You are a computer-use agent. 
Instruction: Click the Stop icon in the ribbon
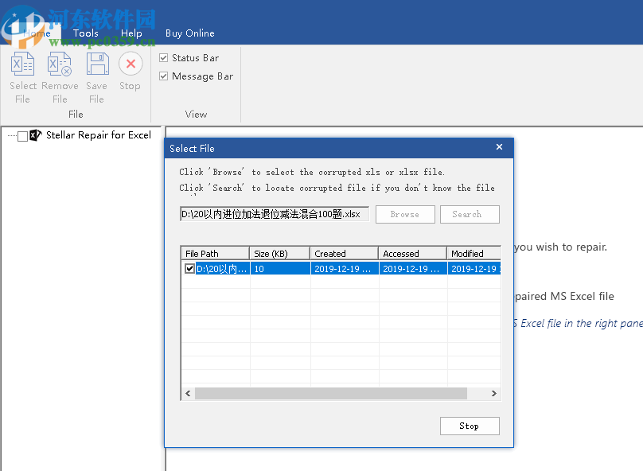[130, 64]
